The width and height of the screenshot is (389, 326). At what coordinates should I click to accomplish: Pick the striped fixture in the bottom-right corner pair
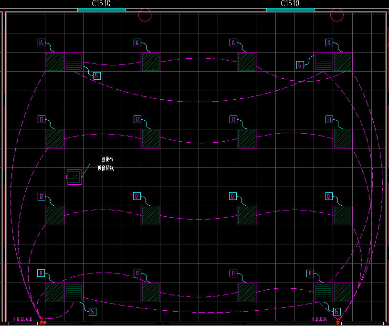323,292
